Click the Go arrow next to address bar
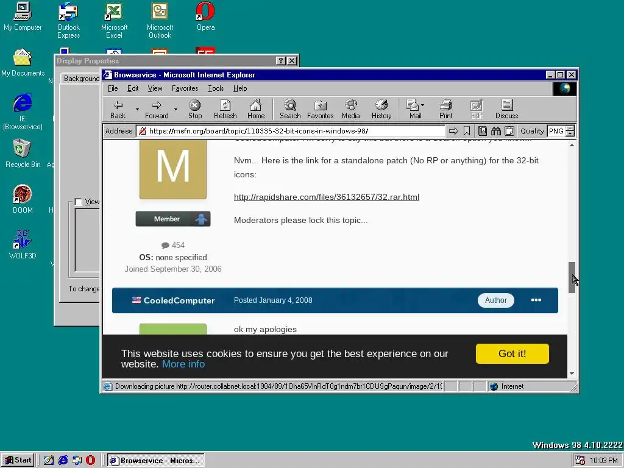624x468 pixels. tap(453, 131)
